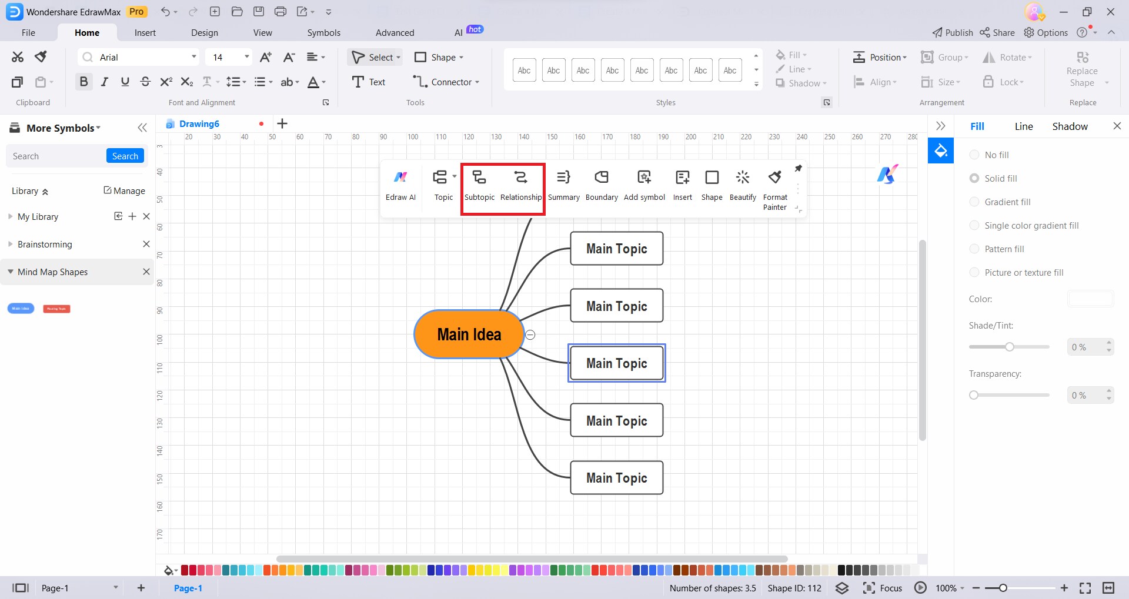Screen dimensions: 1129x599
Task: Select the Solid fill option
Action: coord(993,178)
